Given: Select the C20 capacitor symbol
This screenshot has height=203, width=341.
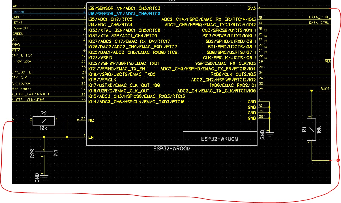Looking at the screenshot, I should click(44, 154).
